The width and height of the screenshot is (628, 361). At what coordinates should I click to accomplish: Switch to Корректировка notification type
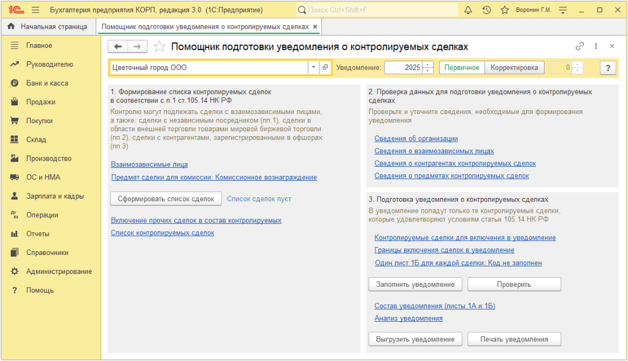(514, 67)
